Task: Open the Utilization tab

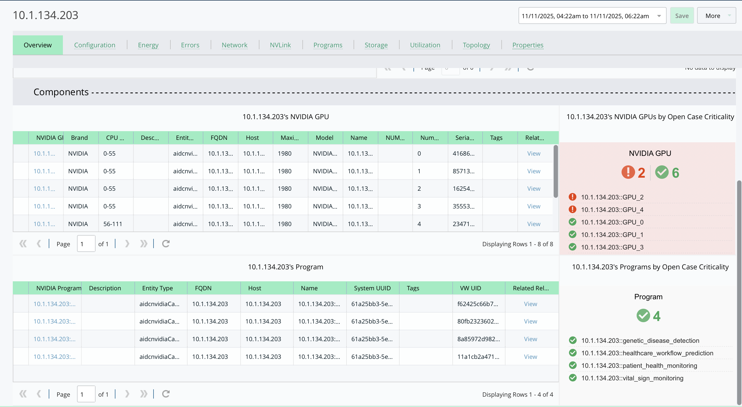Action: (x=425, y=45)
